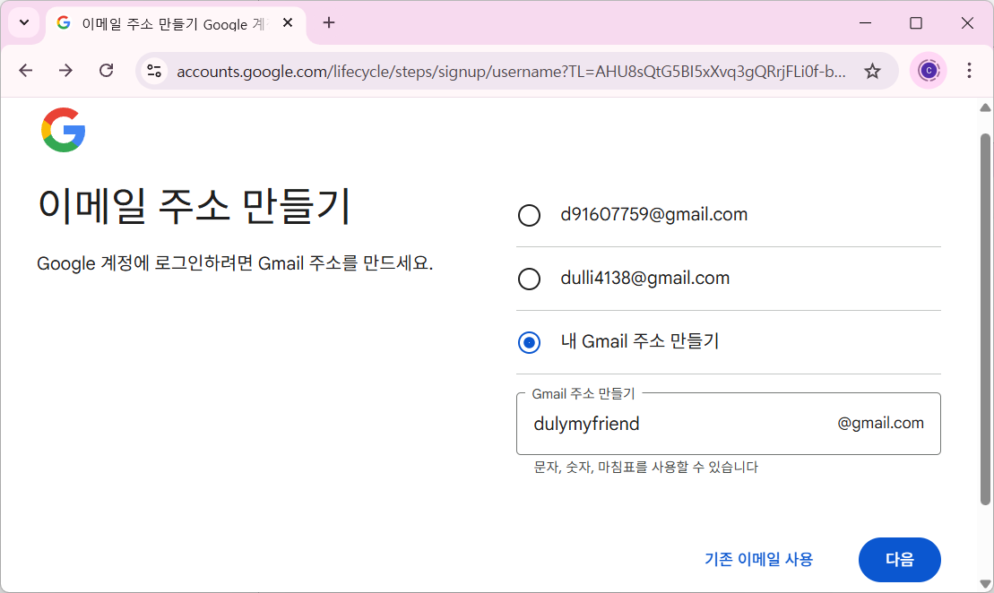Open the tab search dropdown arrow
Image resolution: width=994 pixels, height=593 pixels.
(x=24, y=22)
